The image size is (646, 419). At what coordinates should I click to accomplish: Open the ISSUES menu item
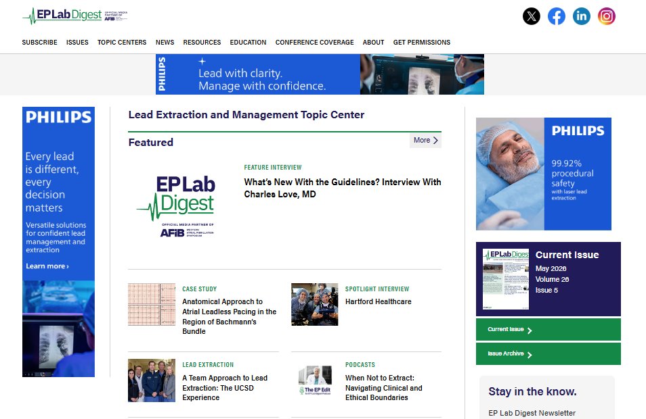click(77, 43)
